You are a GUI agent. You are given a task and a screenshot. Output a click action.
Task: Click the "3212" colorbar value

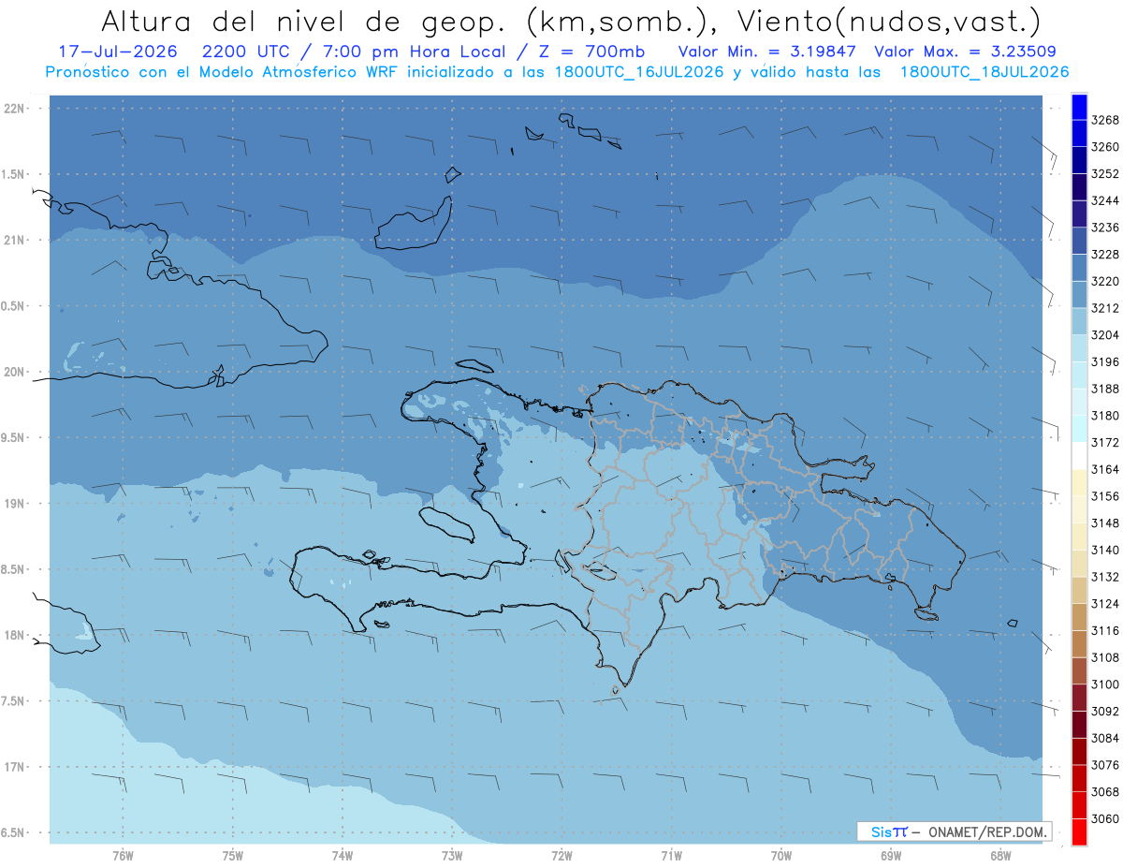1105,308
